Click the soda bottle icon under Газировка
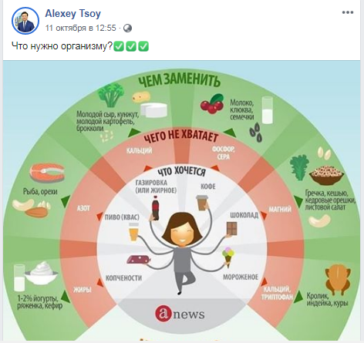The height and width of the screenshot is (343, 364). [x=156, y=208]
